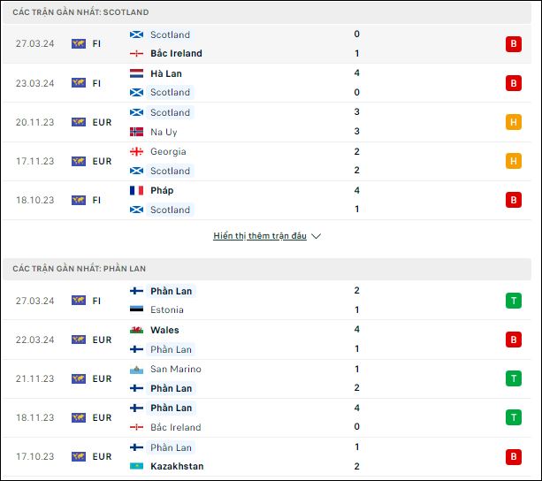Click the Netherlands flag beside Hà Lan

pos(136,73)
